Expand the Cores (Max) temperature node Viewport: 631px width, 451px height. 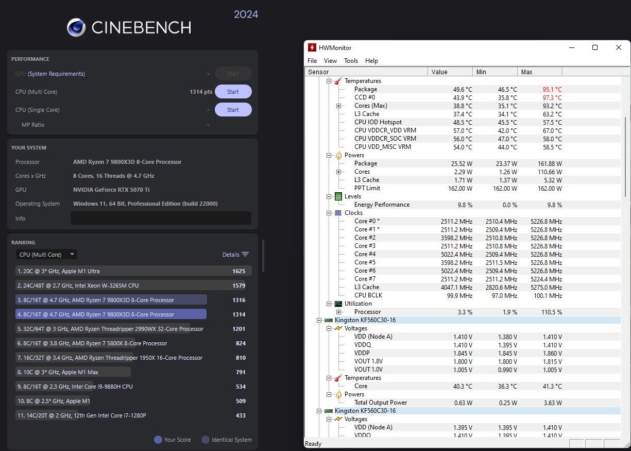339,106
